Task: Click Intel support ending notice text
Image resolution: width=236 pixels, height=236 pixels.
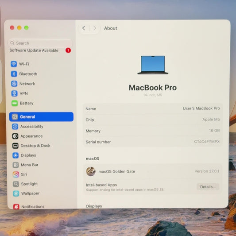Action: pyautogui.click(x=125, y=190)
